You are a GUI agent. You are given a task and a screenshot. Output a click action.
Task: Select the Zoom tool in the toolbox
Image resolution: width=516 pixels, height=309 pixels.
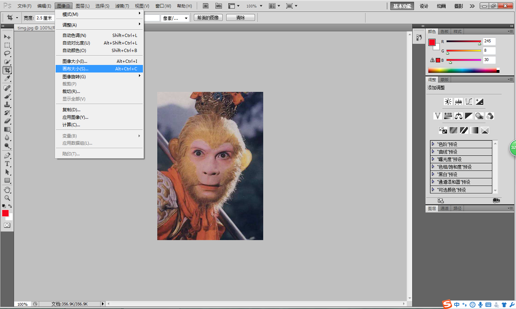(7, 198)
